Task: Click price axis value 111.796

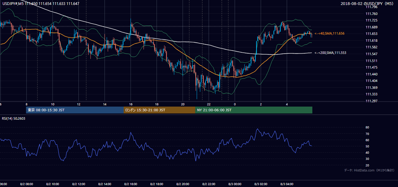Action: pyautogui.click(x=371, y=7)
